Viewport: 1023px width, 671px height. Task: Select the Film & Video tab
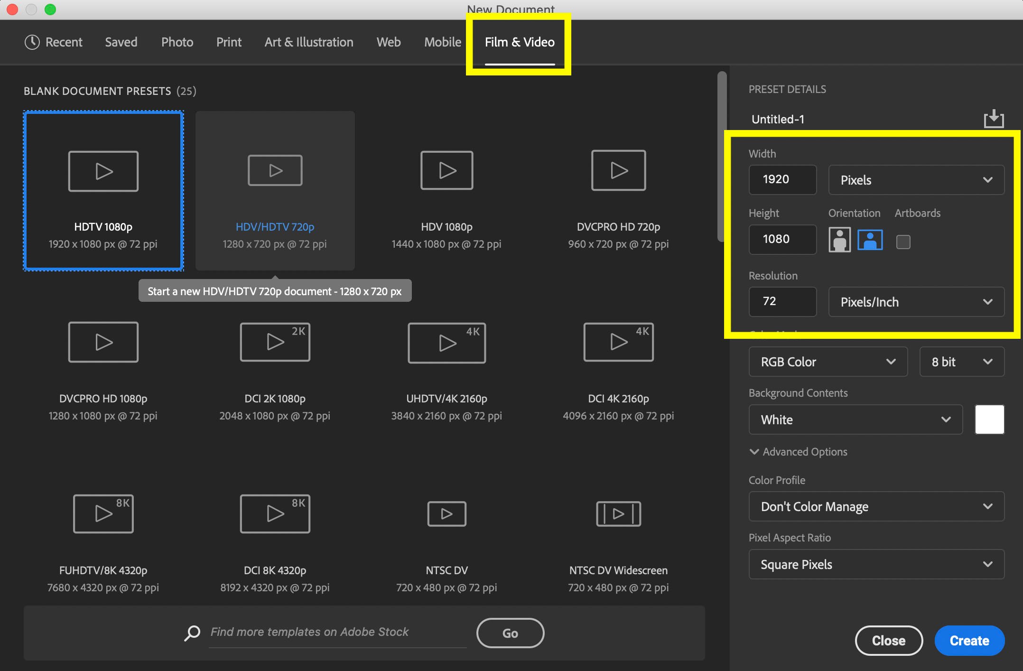(x=520, y=42)
